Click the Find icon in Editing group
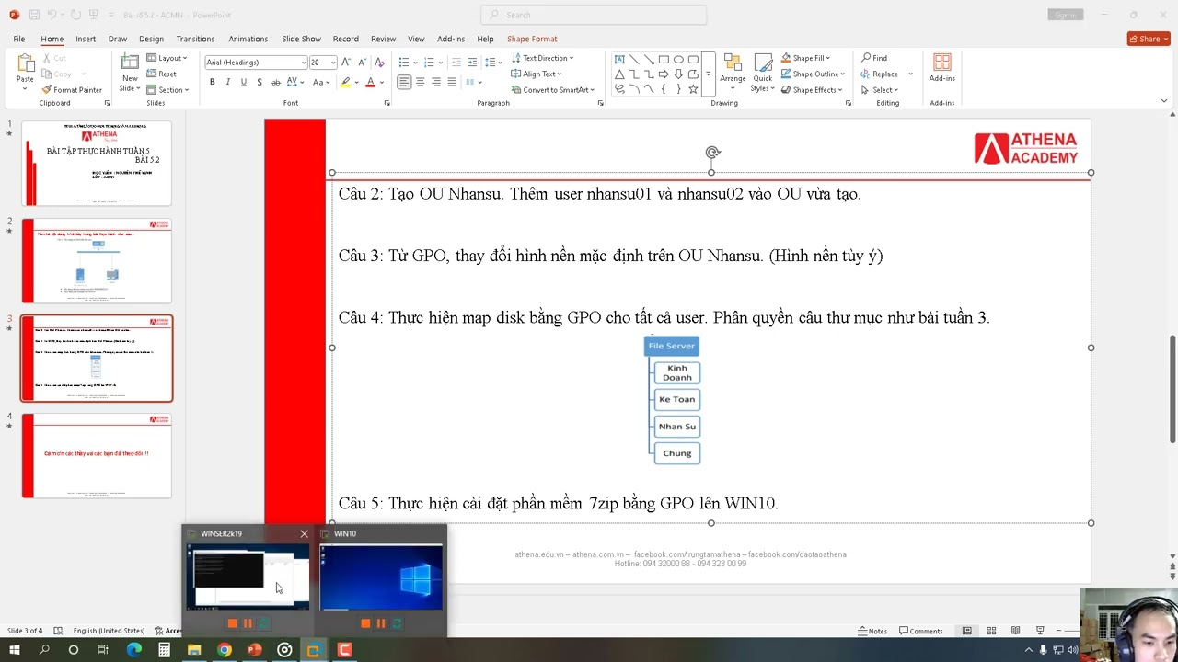 (x=874, y=58)
